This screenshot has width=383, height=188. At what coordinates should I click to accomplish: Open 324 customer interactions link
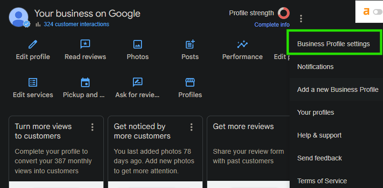[76, 24]
